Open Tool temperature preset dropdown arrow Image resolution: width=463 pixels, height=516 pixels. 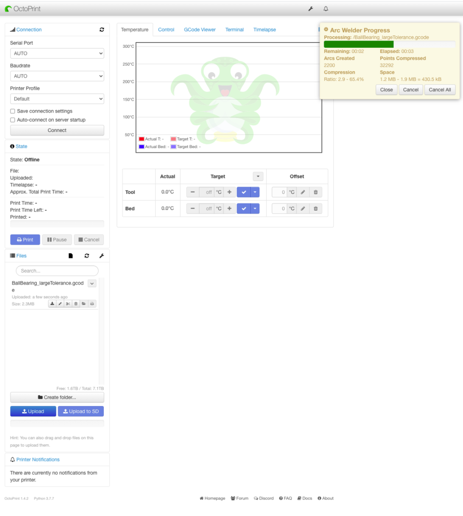(x=255, y=192)
